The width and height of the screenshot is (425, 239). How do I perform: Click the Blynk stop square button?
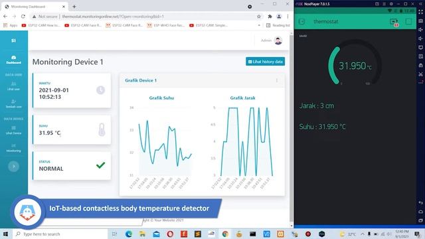(x=408, y=21)
